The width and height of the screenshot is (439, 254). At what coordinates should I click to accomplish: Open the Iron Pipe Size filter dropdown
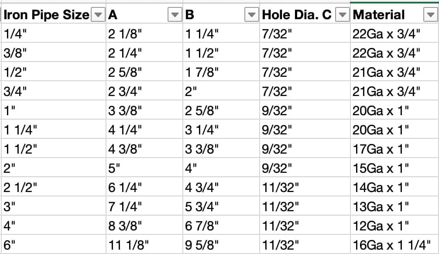click(98, 14)
